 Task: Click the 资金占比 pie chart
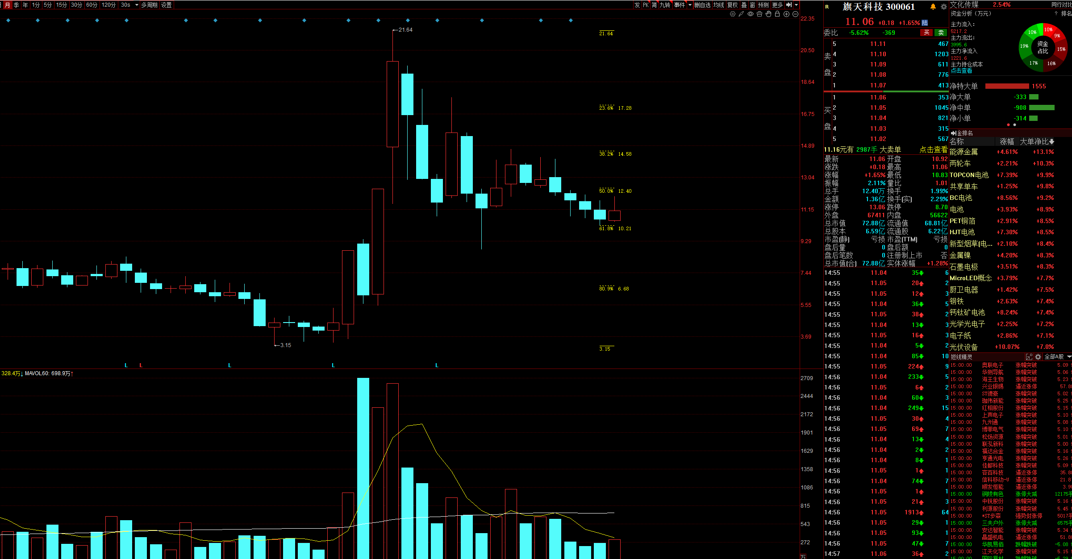(x=1043, y=48)
